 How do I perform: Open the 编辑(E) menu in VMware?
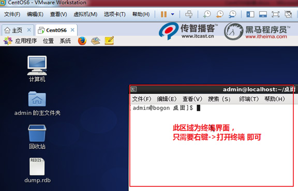coord(35,14)
